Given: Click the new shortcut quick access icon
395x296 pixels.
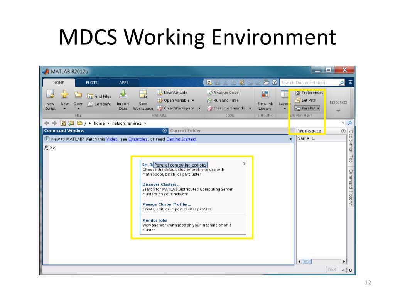Looking at the screenshot, I should tap(209, 82).
